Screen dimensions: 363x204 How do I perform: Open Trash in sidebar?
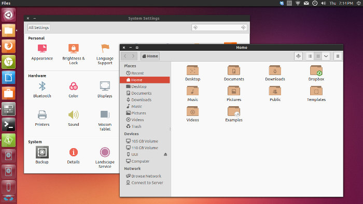tap(145, 126)
